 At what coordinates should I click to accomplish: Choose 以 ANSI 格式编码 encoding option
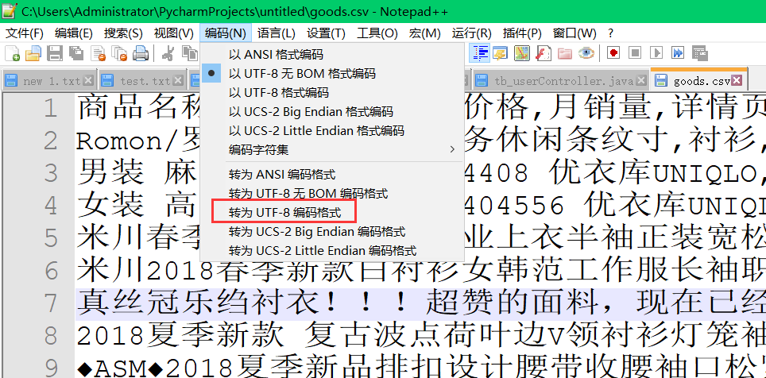pos(276,55)
